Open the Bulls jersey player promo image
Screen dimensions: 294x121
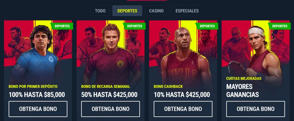(x=183, y=52)
